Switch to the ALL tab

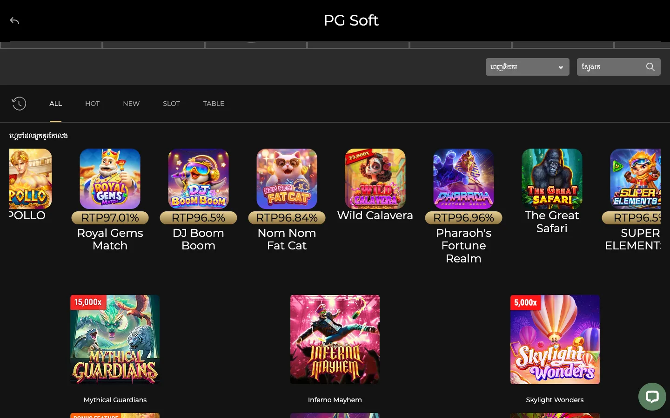[55, 104]
